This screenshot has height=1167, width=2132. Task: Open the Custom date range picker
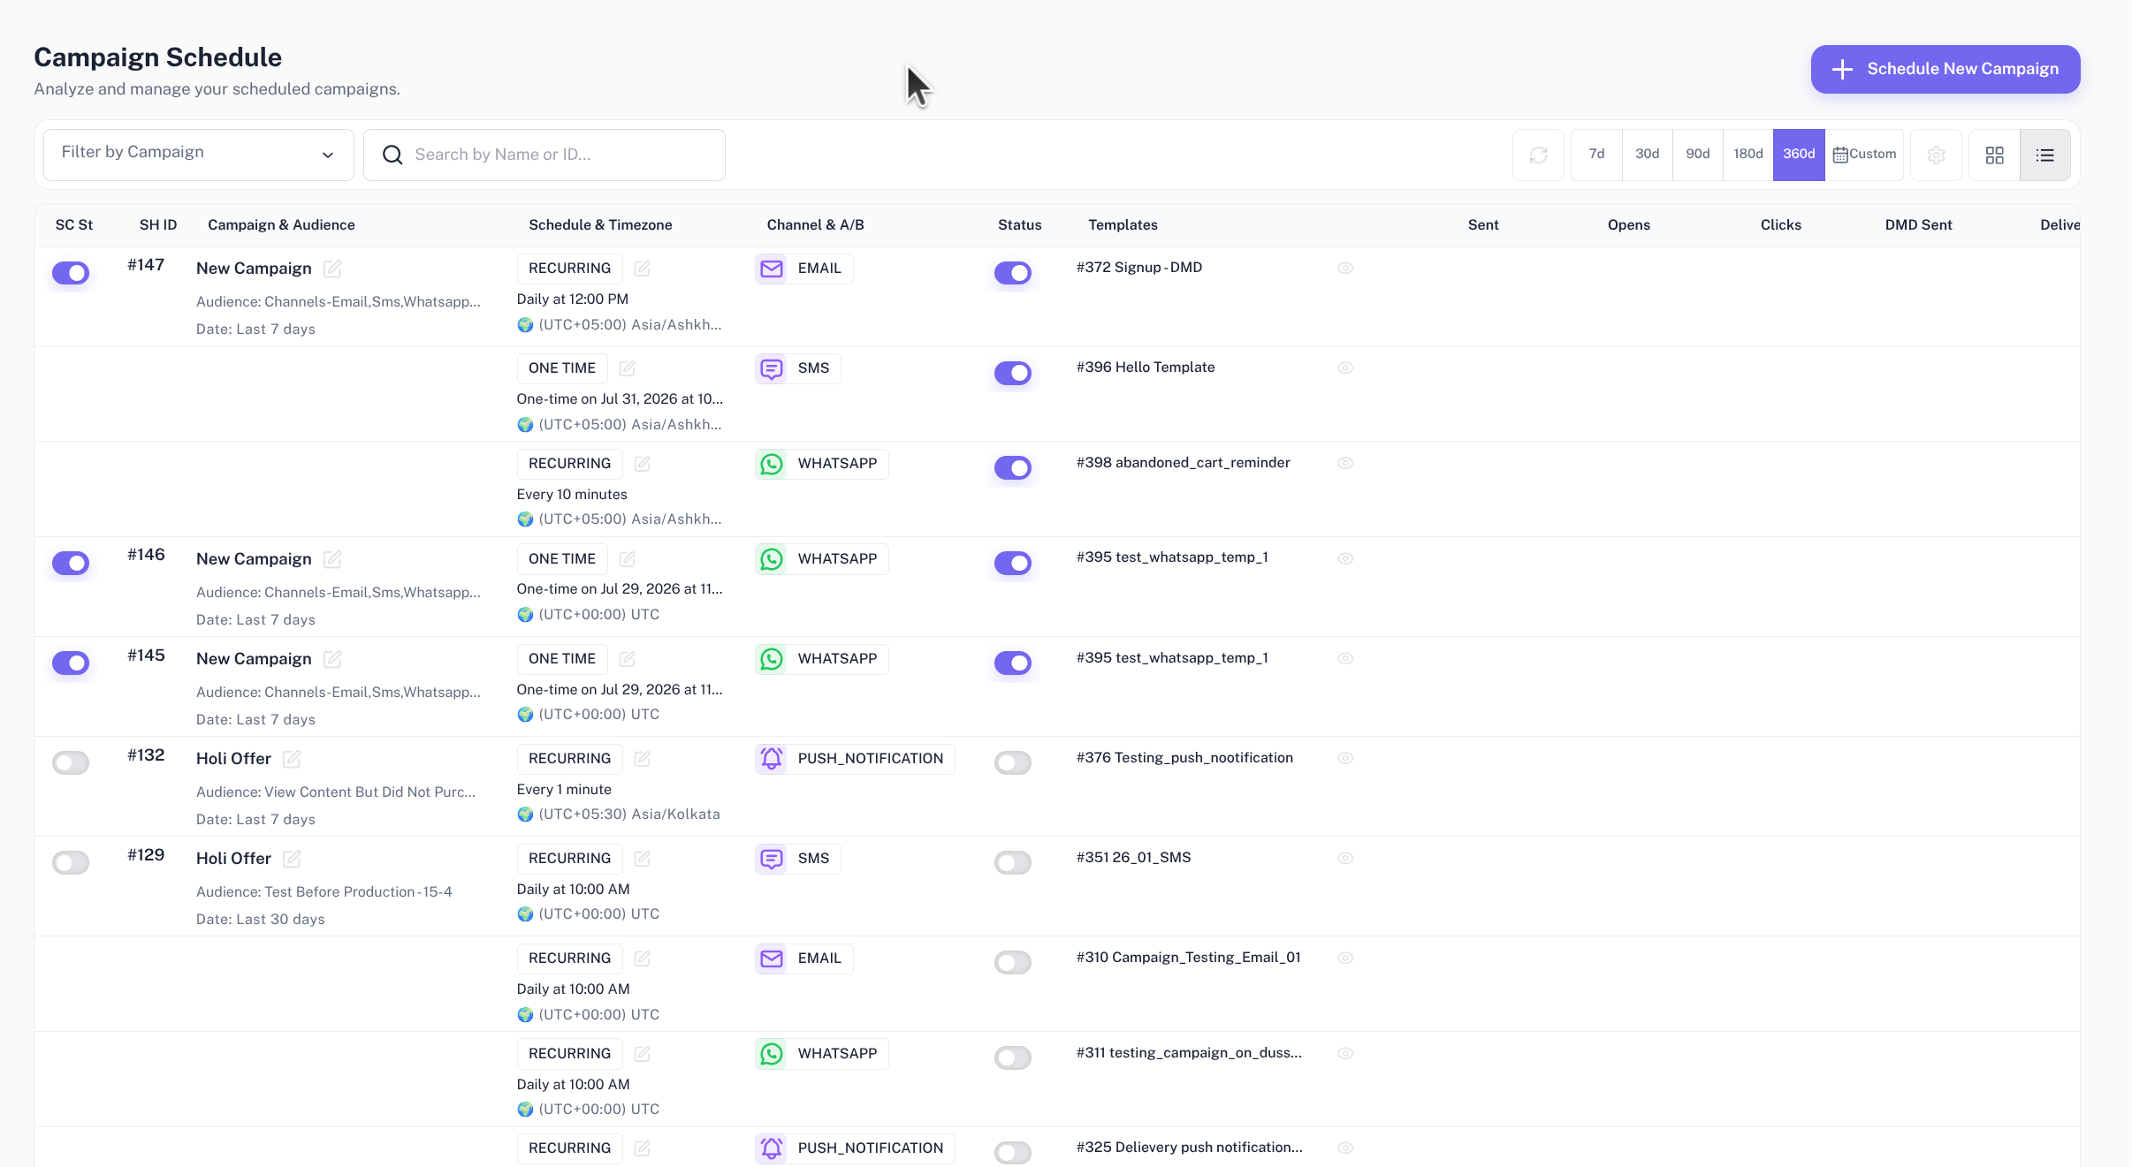(x=1864, y=155)
